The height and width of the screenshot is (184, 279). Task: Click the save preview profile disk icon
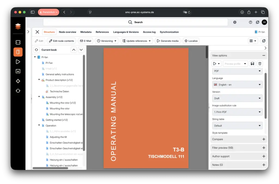tap(252, 64)
